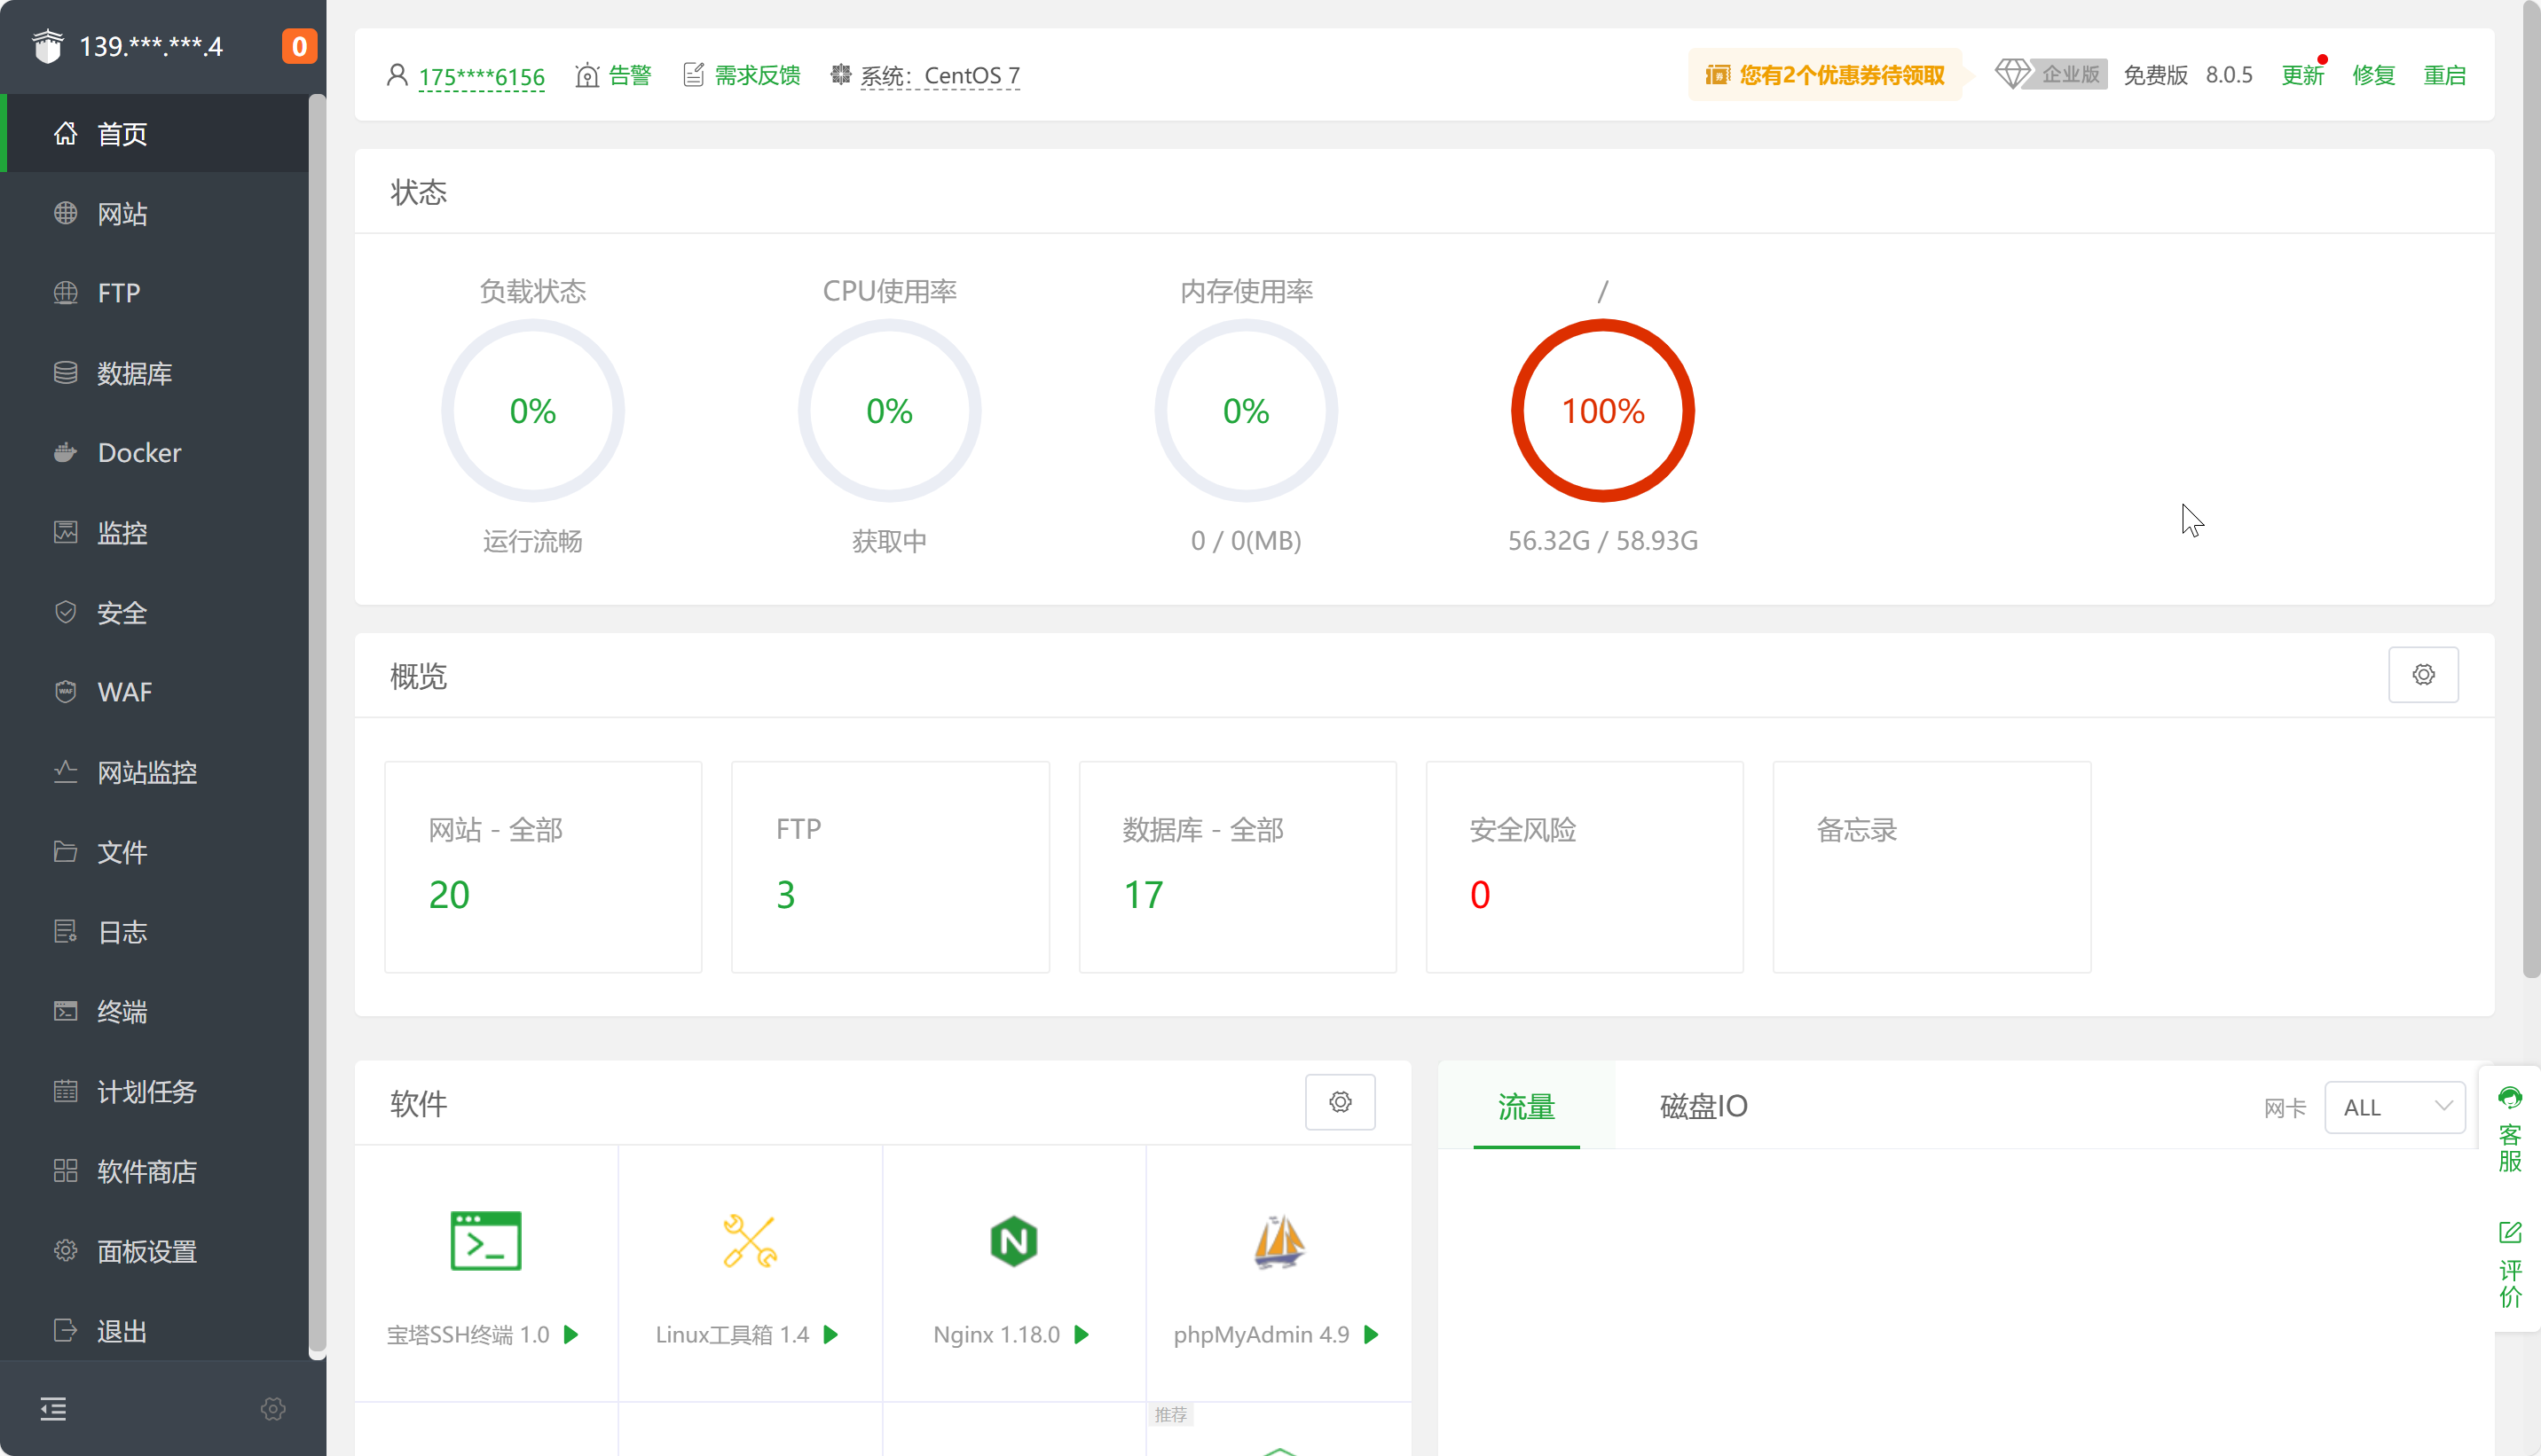Click the 175****6156 account link
2541x1456 pixels.
coord(481,76)
